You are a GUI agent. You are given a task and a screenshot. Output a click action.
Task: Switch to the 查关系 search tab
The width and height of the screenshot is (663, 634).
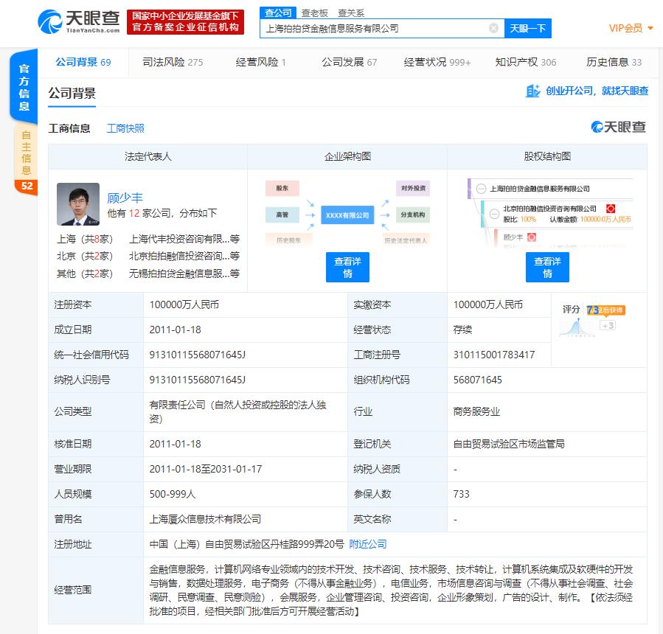point(351,13)
